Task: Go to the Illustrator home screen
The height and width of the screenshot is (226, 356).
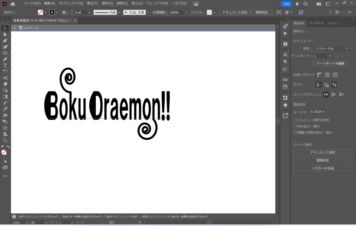Action: [x=13, y=4]
